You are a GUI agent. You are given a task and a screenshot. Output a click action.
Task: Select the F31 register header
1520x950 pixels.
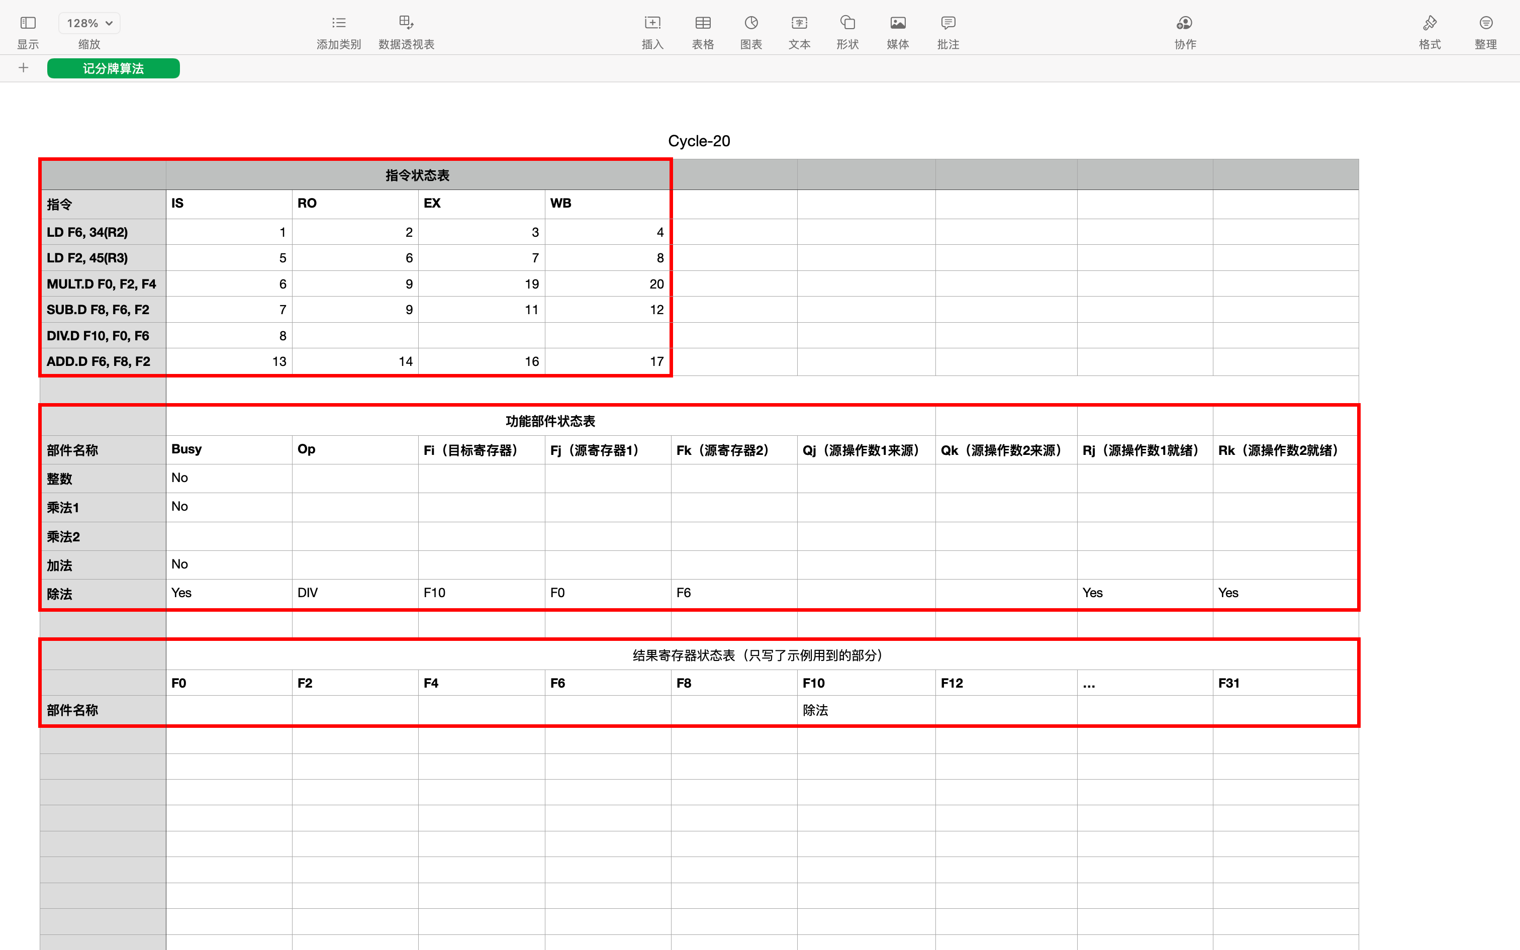pyautogui.click(x=1286, y=683)
